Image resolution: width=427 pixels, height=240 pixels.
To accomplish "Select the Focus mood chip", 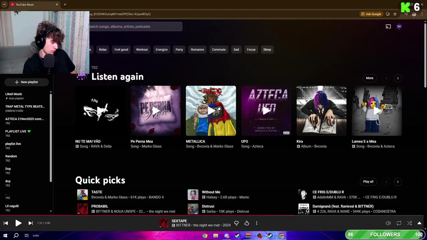I will (x=251, y=50).
